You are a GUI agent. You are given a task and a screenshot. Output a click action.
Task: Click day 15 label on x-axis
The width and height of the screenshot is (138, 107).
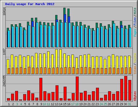(x=65, y=104)
